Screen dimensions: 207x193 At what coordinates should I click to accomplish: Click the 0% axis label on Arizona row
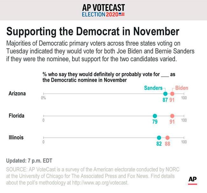point(44,98)
